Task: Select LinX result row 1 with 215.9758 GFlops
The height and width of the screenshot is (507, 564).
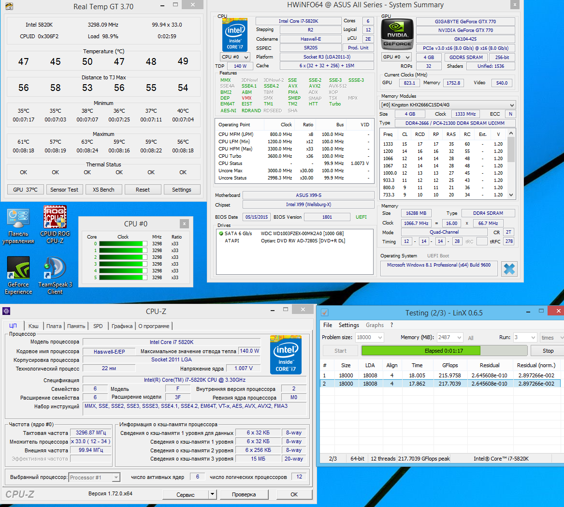Action: [x=440, y=375]
